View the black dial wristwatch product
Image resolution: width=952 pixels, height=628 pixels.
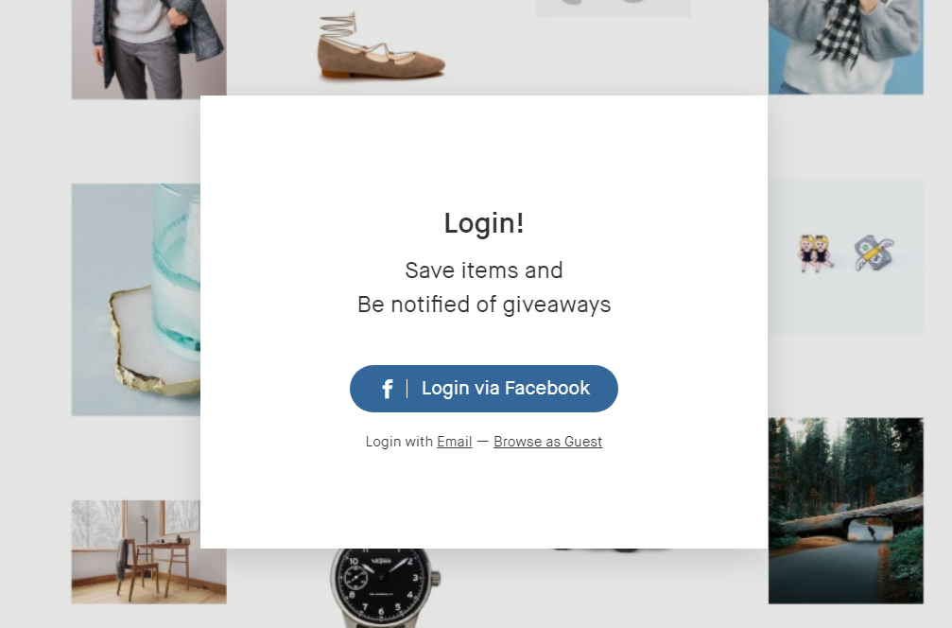386,588
